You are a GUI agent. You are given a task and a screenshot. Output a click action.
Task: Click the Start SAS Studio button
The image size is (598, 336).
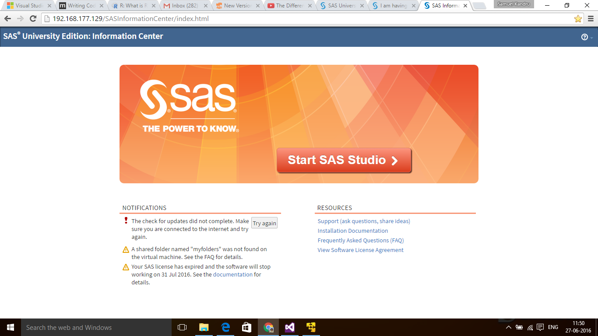pos(344,160)
